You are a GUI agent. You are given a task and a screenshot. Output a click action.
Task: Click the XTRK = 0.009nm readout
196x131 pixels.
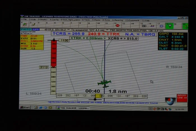[x=88, y=38]
